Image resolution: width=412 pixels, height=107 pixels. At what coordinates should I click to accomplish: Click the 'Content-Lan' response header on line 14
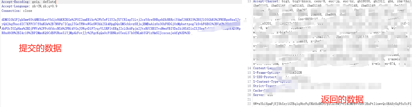263,68
